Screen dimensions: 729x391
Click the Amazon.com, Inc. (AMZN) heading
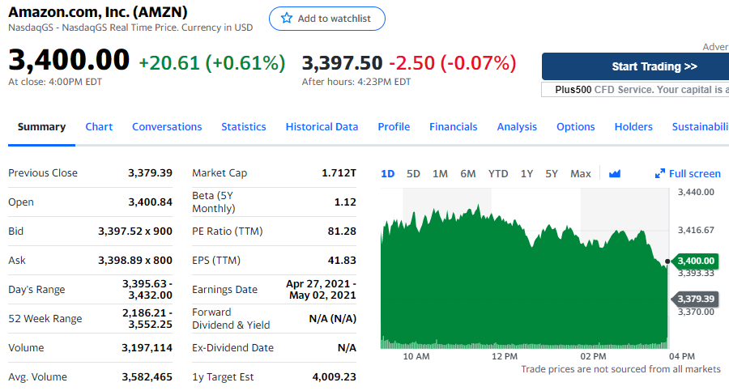(x=98, y=11)
